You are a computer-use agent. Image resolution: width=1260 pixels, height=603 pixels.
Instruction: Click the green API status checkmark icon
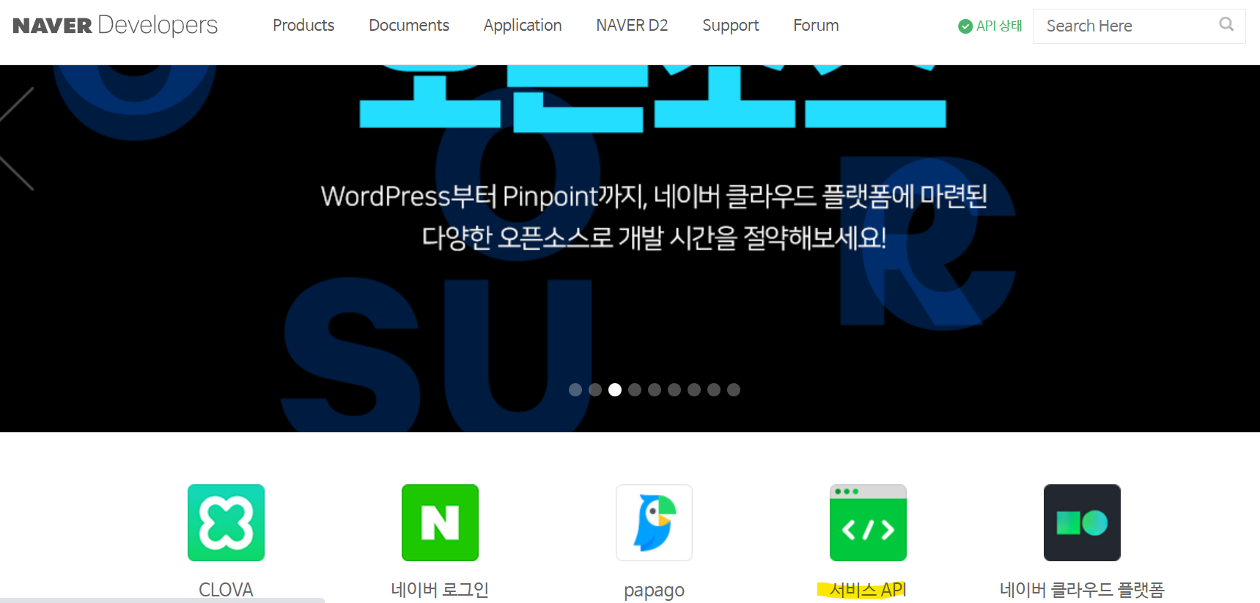click(965, 26)
